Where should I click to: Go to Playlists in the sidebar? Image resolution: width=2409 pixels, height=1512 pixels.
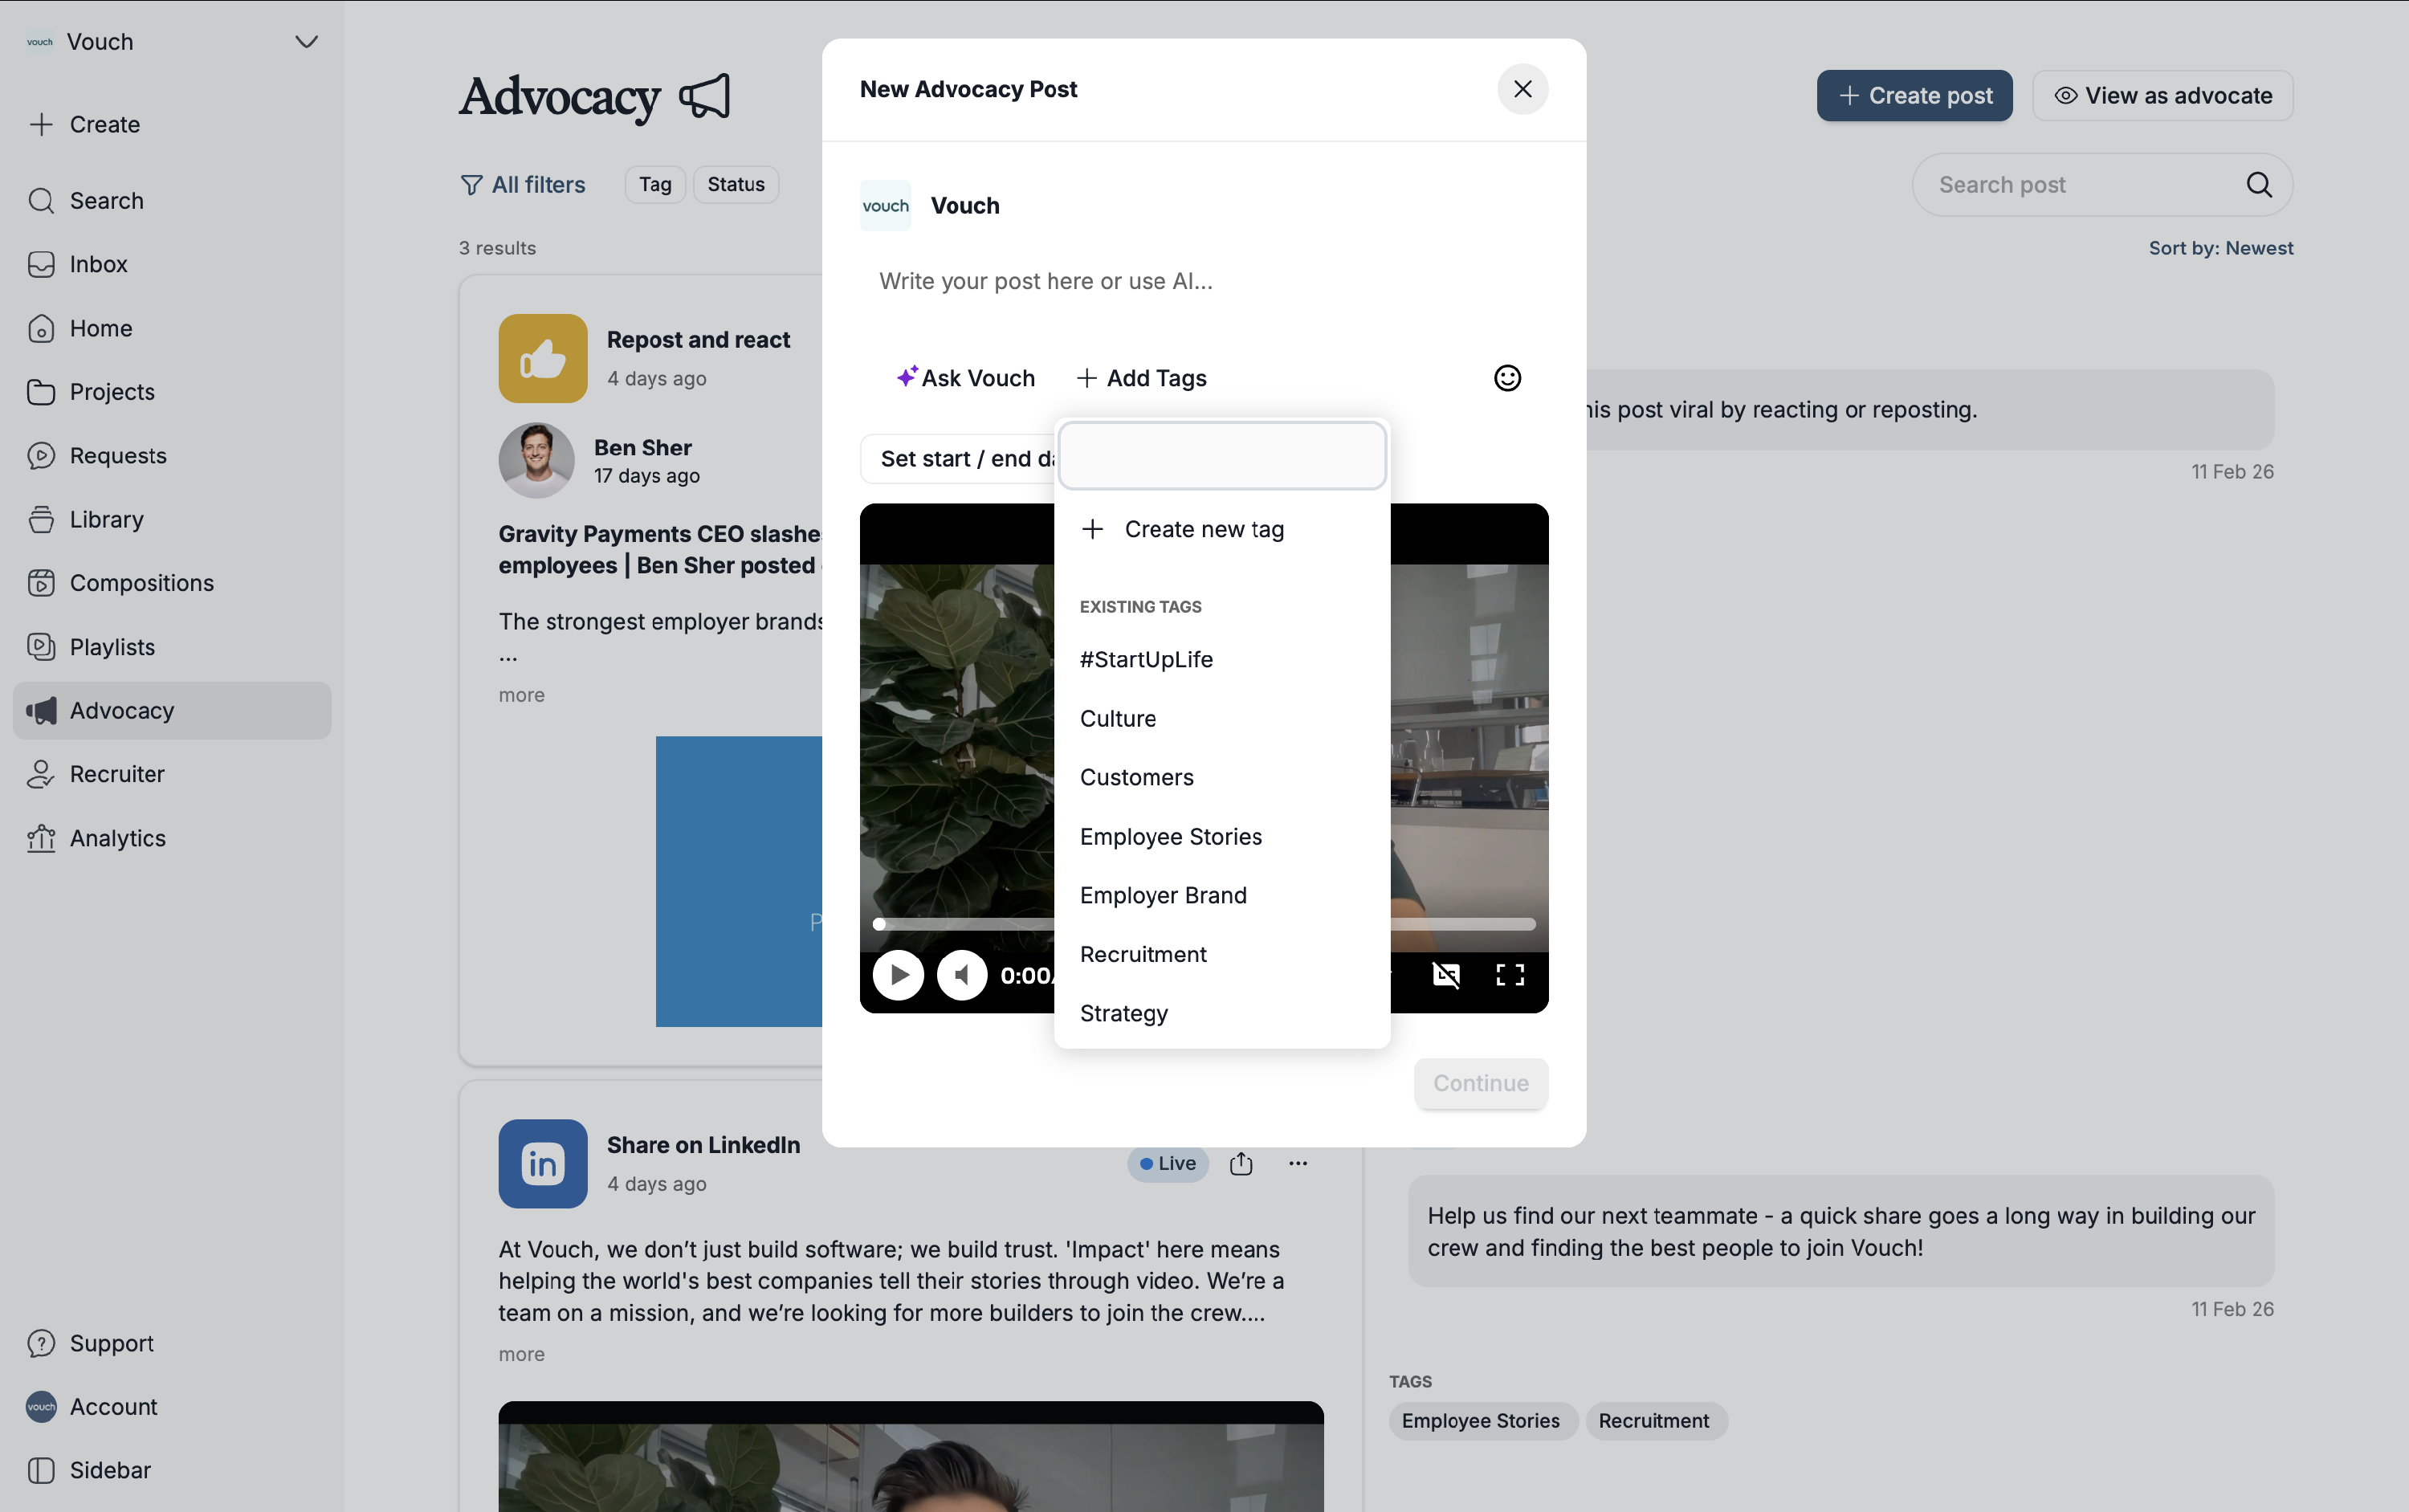(x=112, y=647)
